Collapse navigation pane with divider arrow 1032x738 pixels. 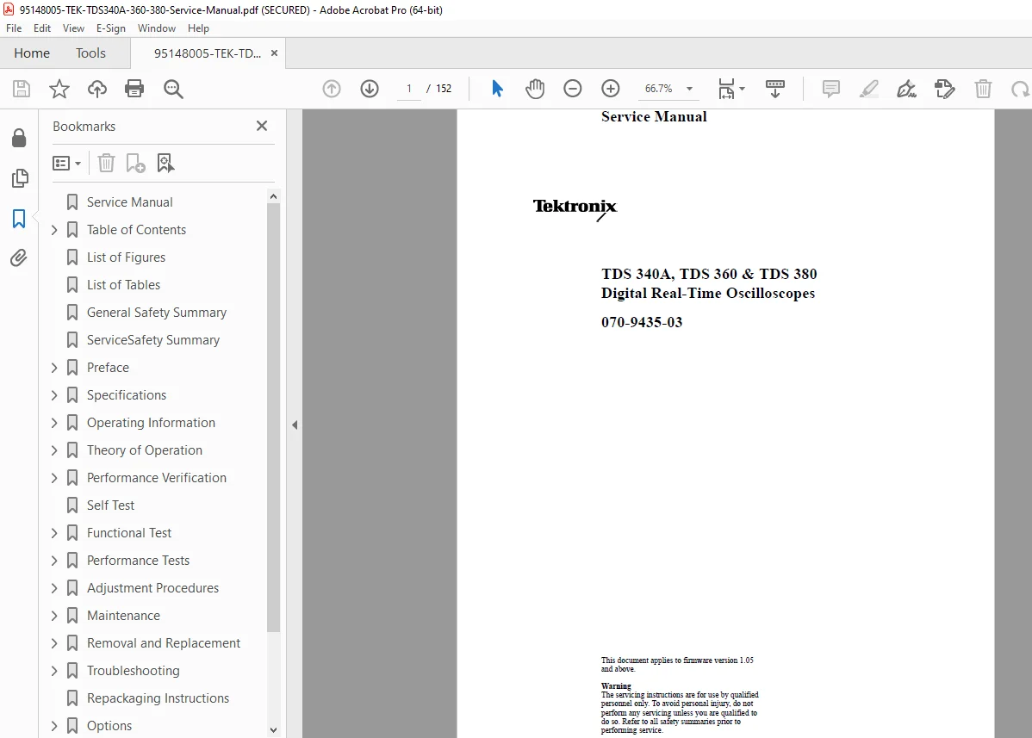(x=295, y=425)
